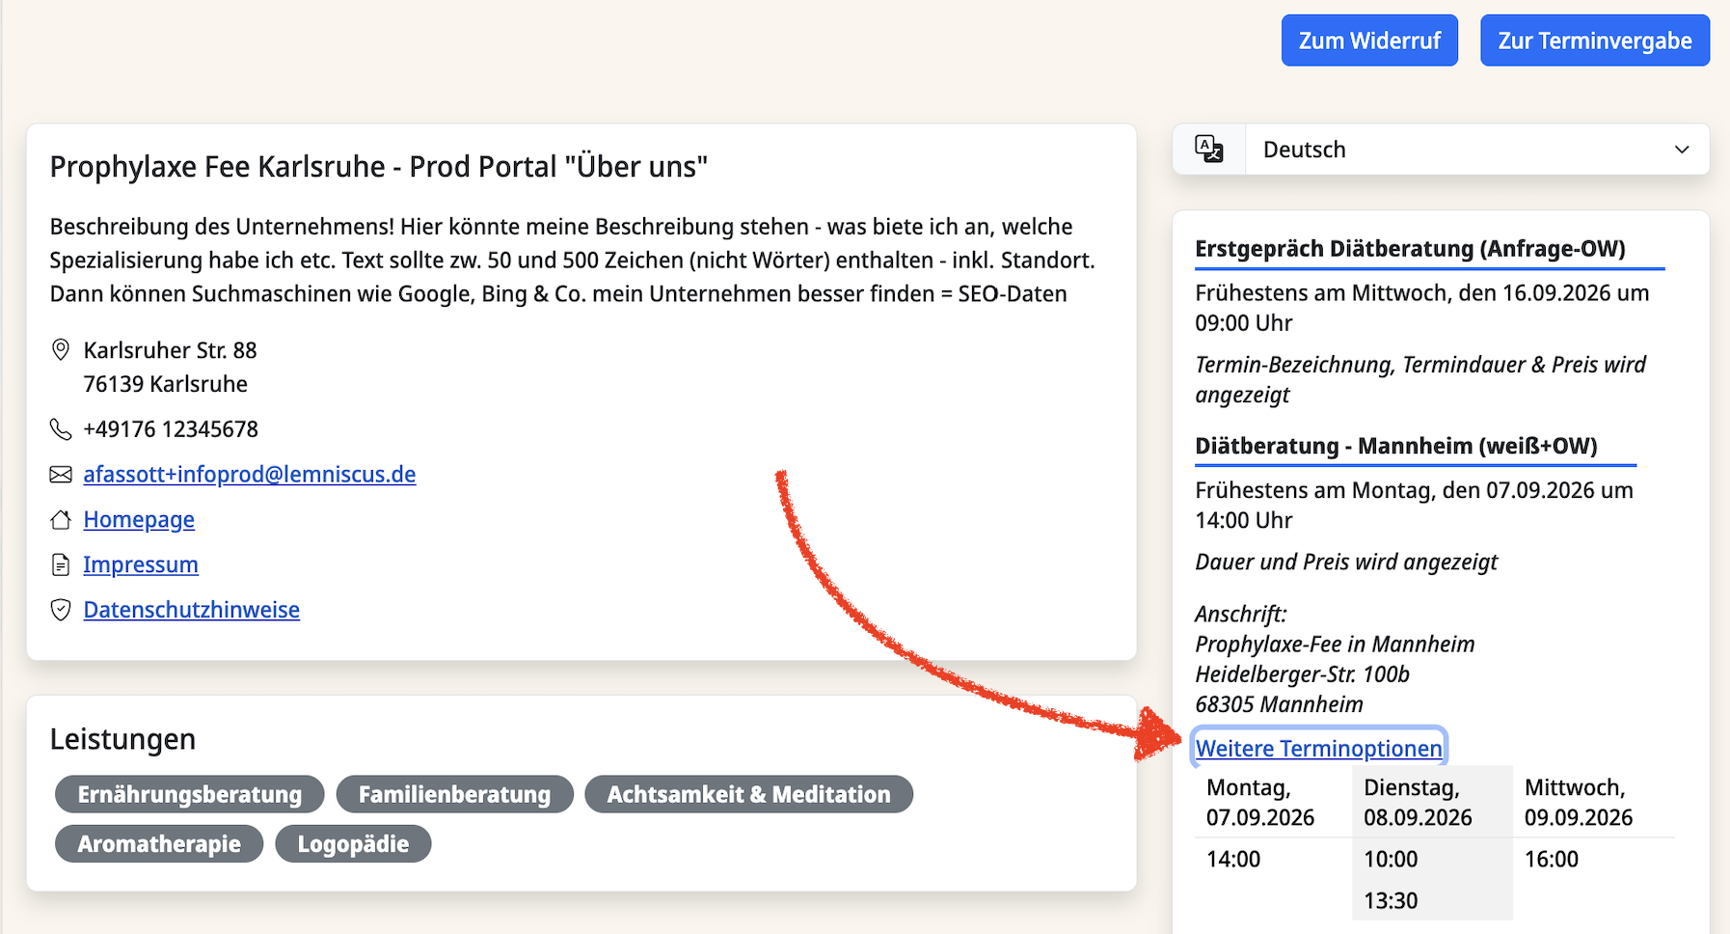Choose the Wednesday 16:00 appointment slot
Screen dimensions: 1730x934
(1552, 859)
